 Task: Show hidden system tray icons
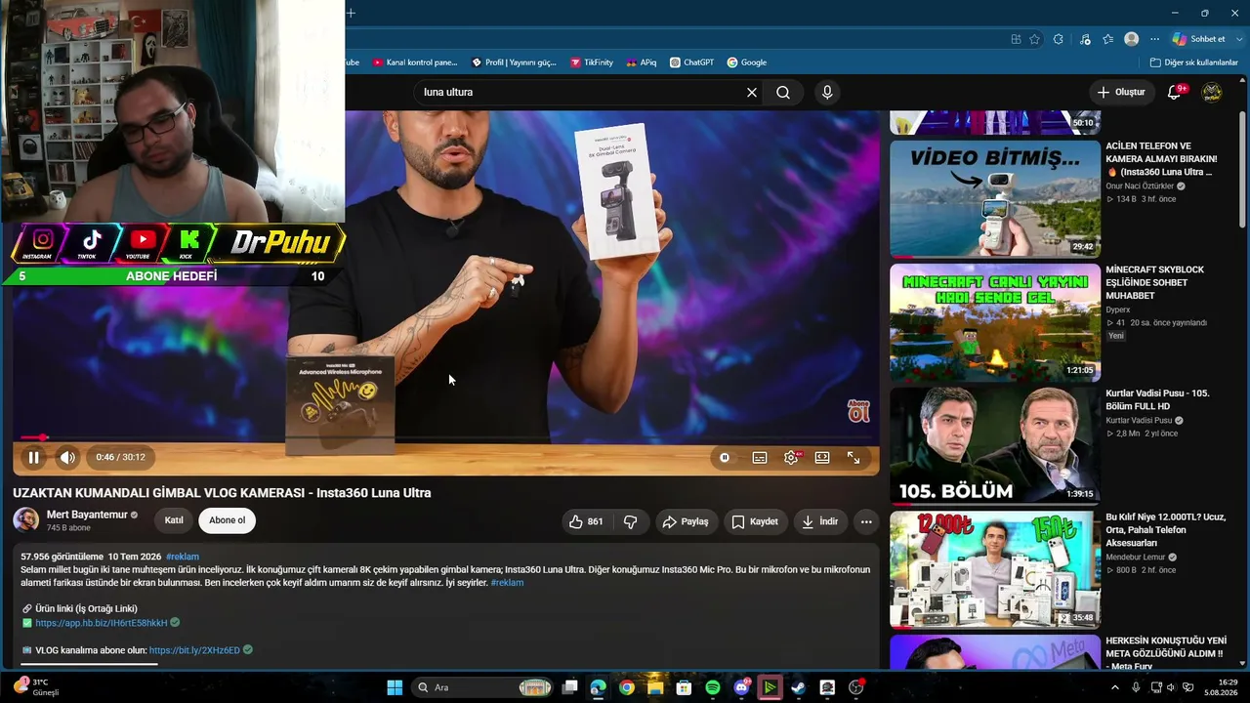pyautogui.click(x=1115, y=687)
